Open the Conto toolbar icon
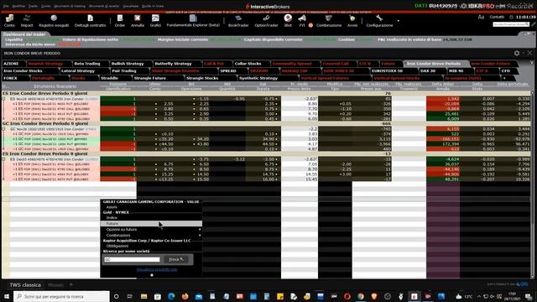This screenshot has height=302, width=537. click(x=9, y=20)
